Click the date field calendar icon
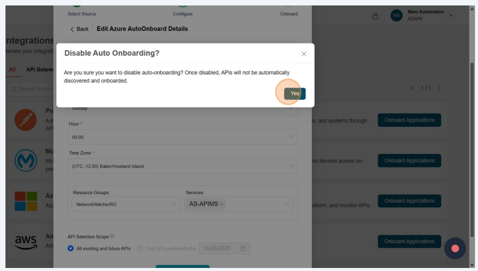 (243, 249)
